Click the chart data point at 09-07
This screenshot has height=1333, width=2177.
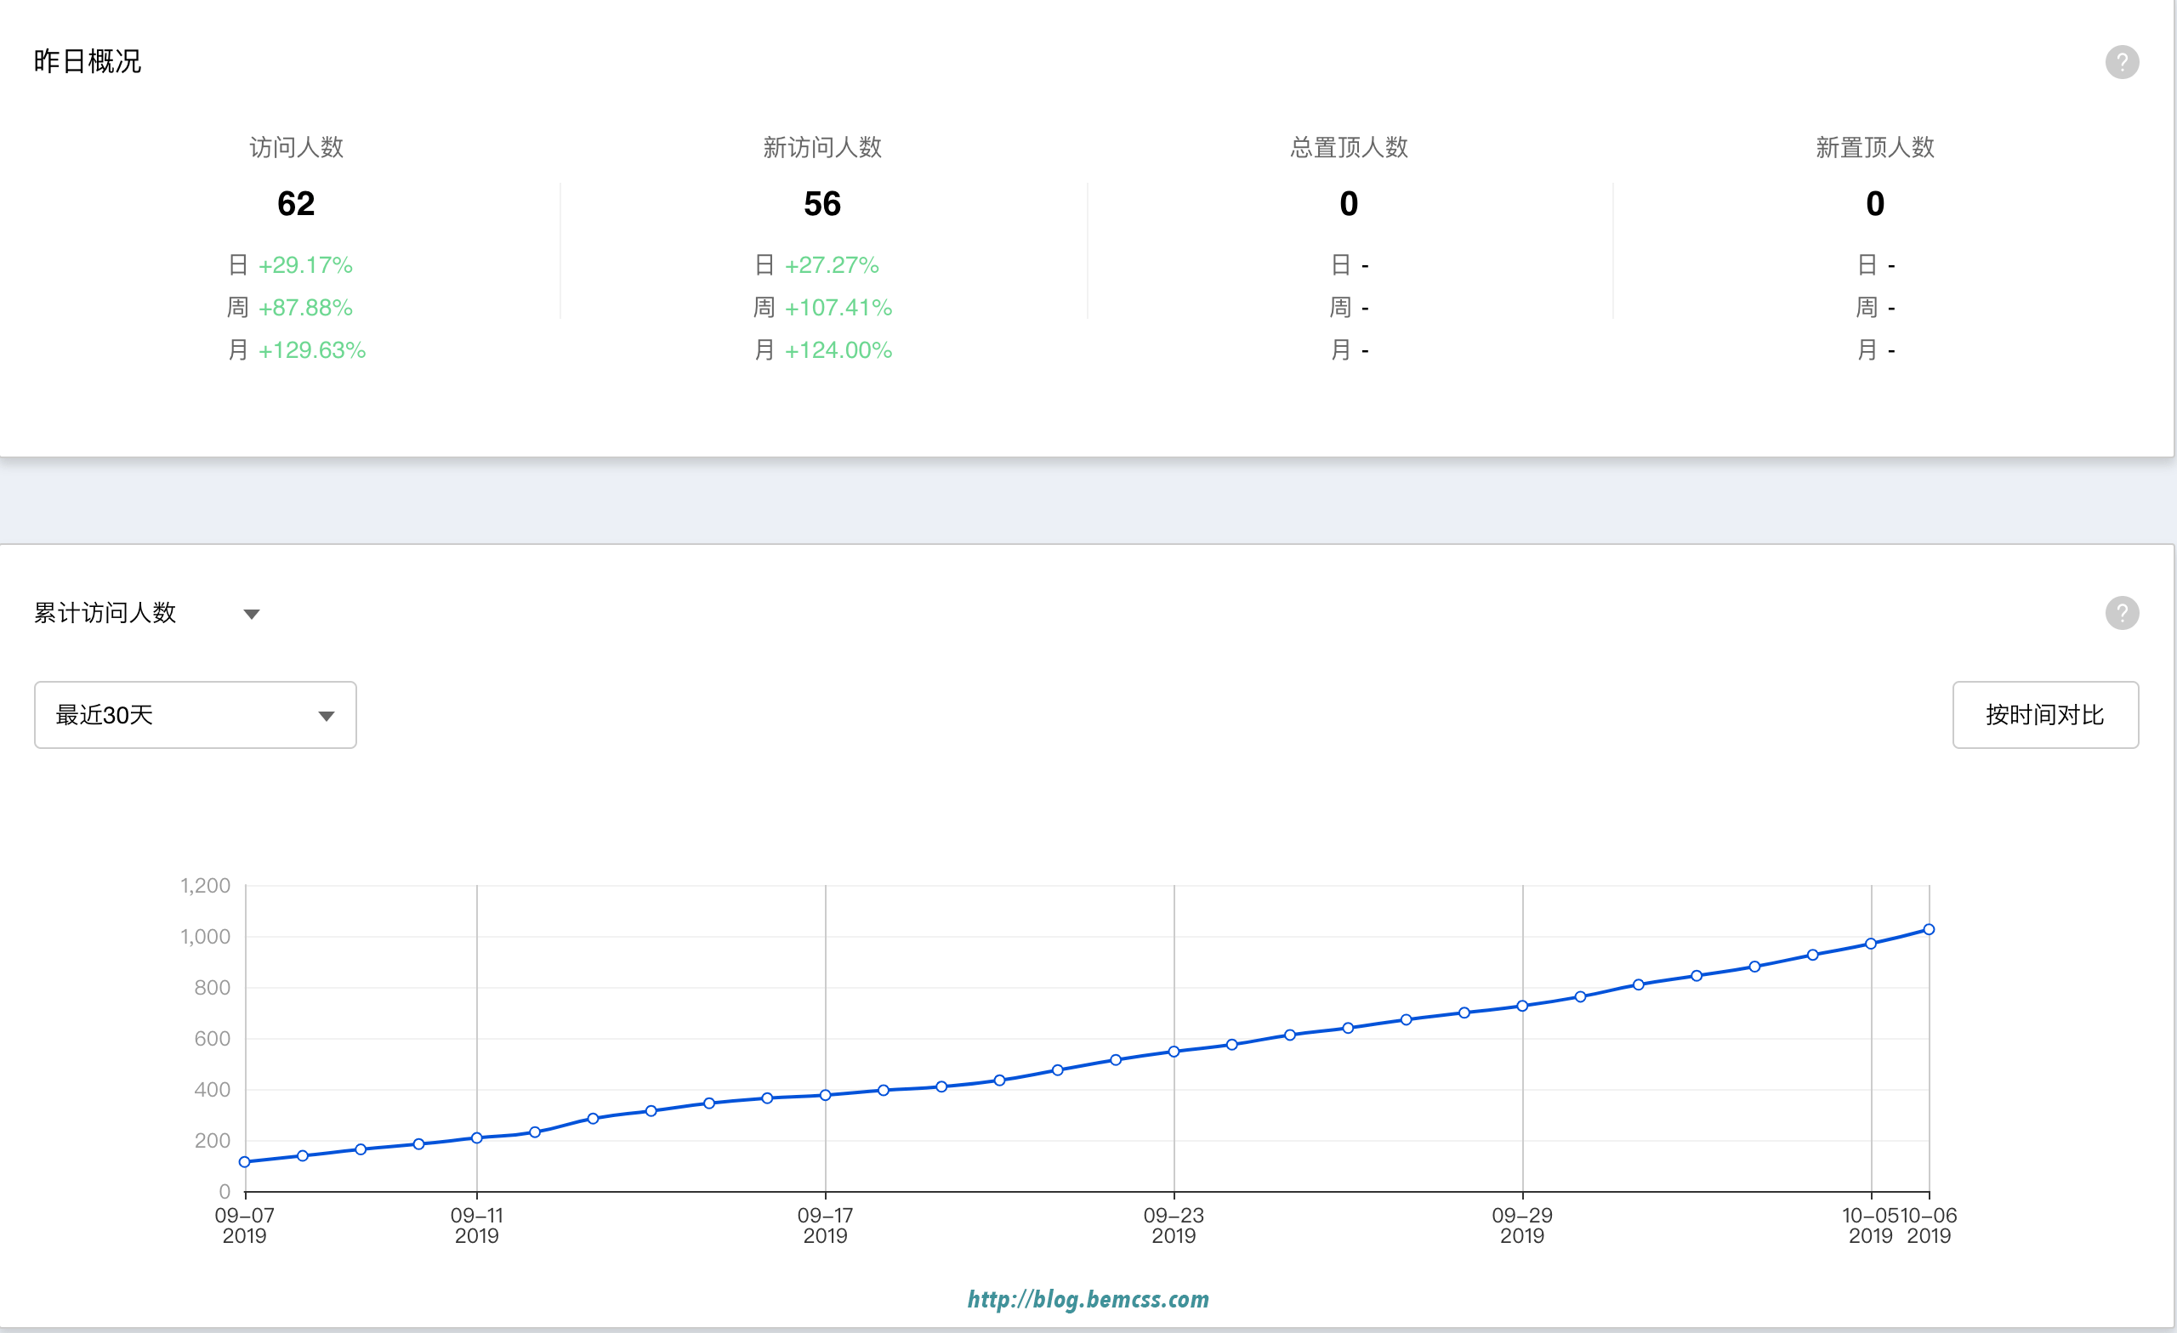point(245,1161)
